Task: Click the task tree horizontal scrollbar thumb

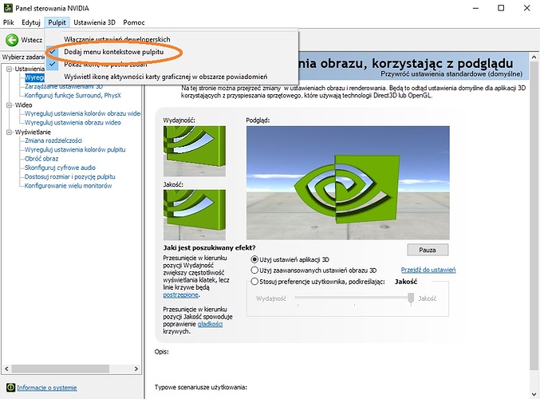Action: pyautogui.click(x=61, y=369)
